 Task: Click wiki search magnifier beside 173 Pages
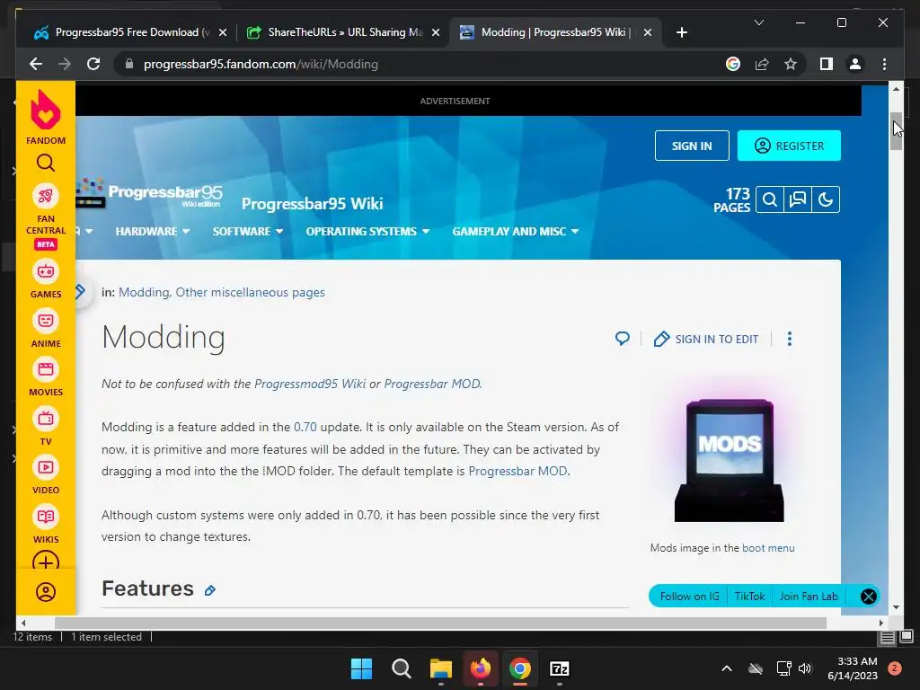click(770, 199)
